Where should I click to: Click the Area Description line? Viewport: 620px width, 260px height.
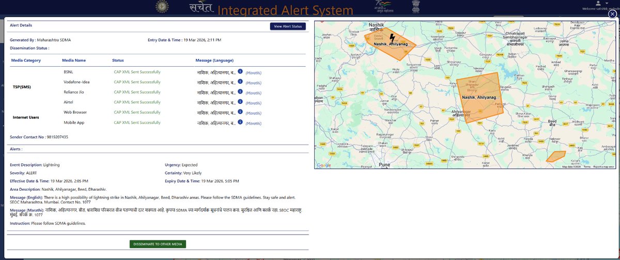point(58,190)
